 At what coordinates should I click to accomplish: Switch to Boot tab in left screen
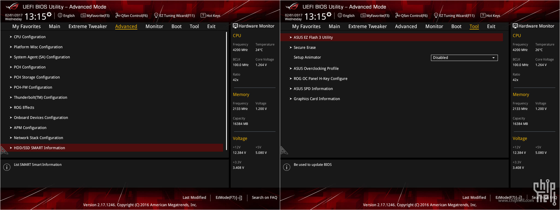177,26
